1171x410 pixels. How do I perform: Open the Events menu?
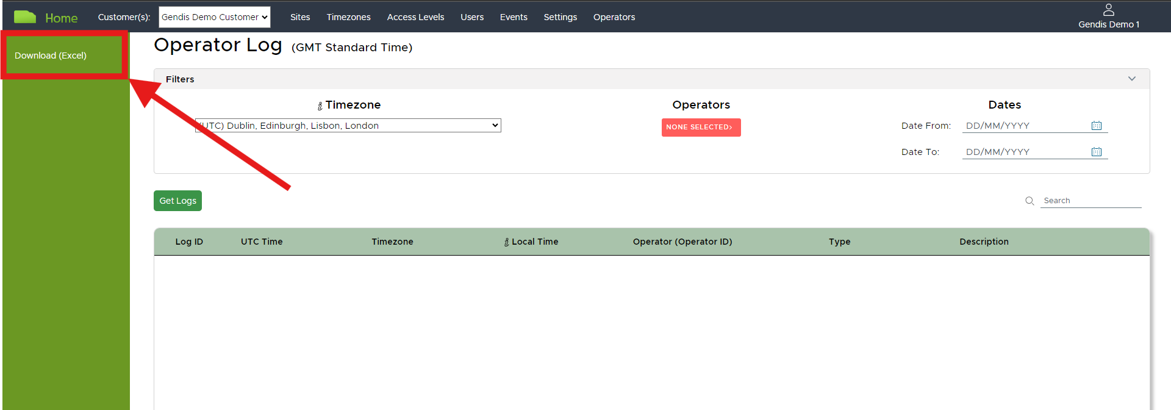pyautogui.click(x=514, y=17)
